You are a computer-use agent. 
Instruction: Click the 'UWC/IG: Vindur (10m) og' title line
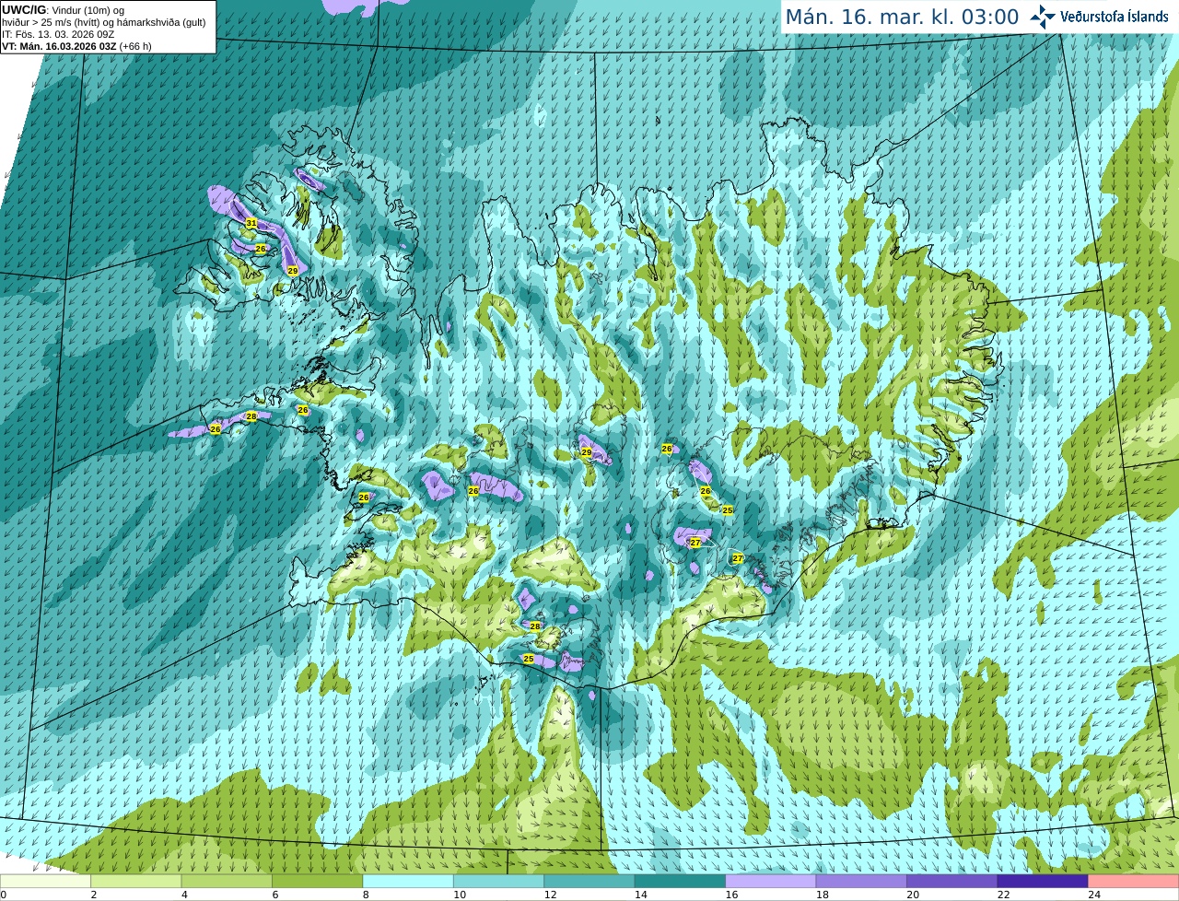[x=63, y=10]
